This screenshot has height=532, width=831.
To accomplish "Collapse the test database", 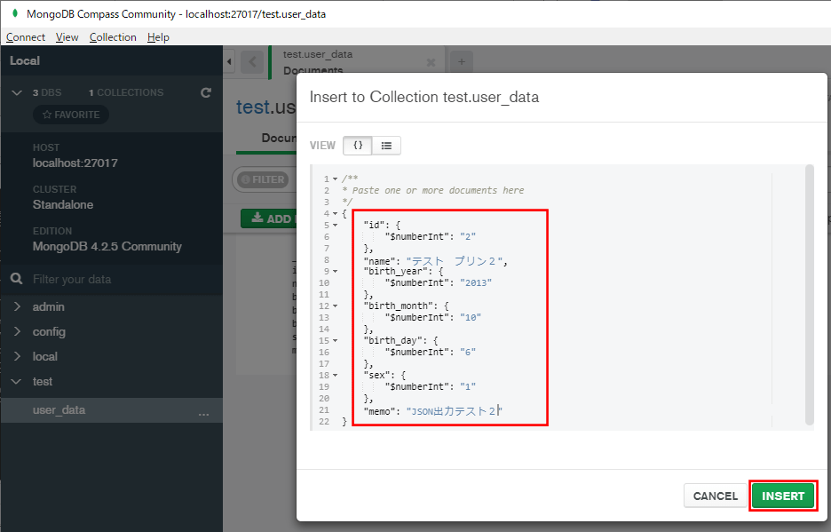I will pos(17,381).
